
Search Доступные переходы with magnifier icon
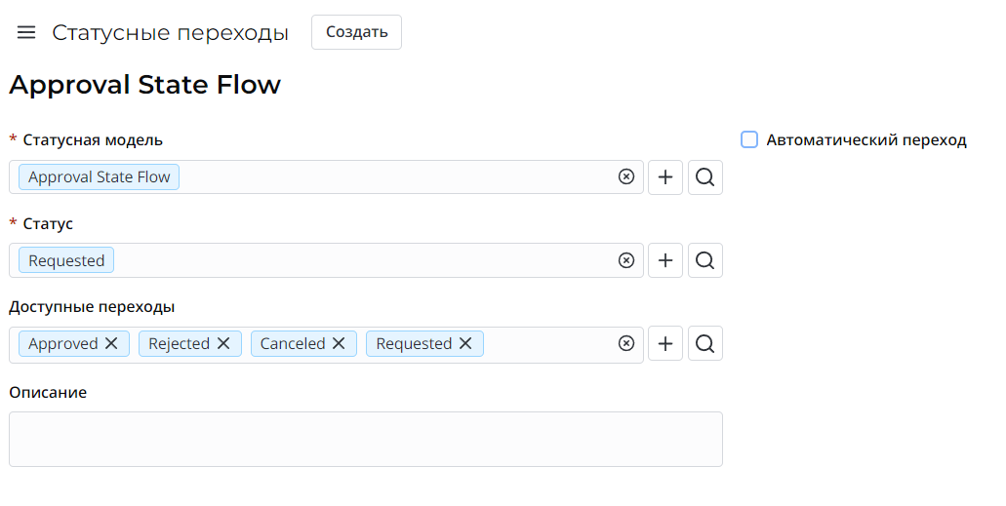pyautogui.click(x=705, y=343)
